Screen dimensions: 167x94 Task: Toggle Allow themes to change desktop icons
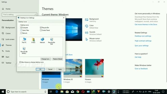pos(20,62)
